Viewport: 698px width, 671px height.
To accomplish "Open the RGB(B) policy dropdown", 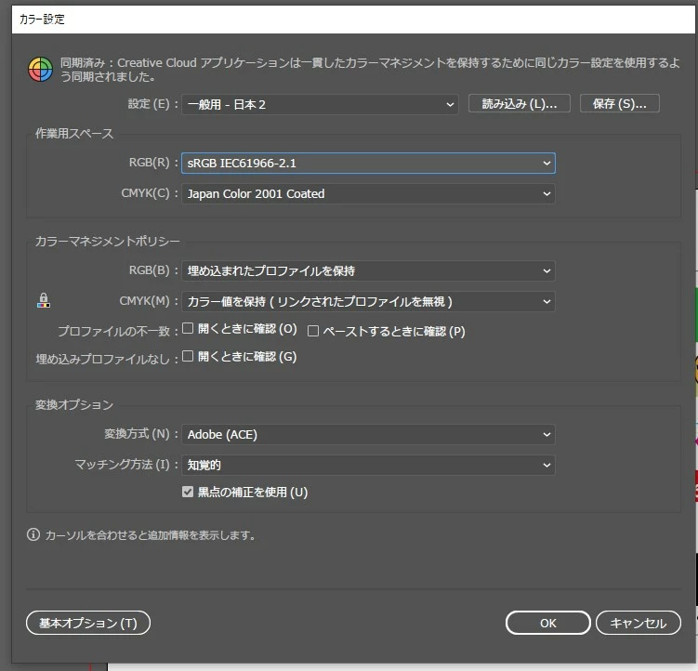I will [368, 270].
